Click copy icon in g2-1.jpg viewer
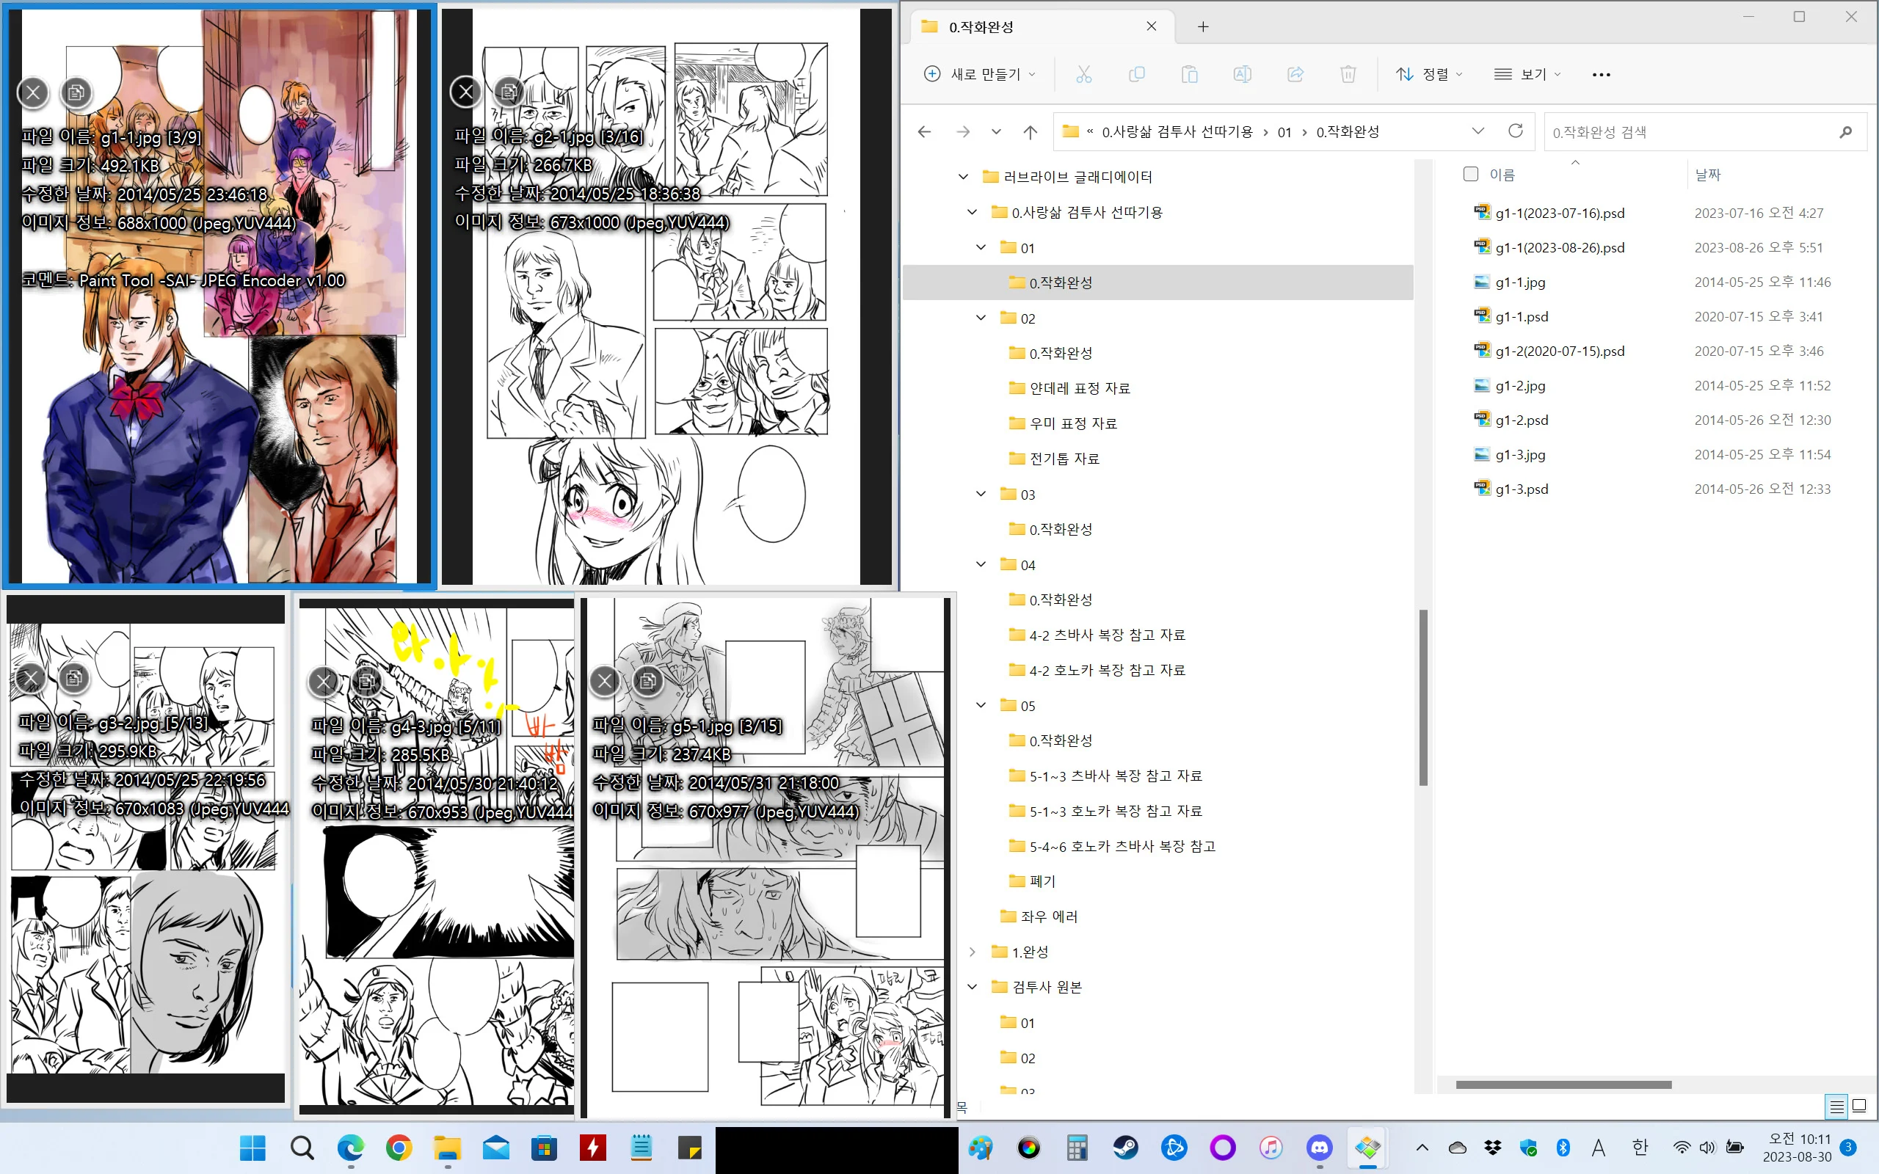The image size is (1879, 1174). click(x=509, y=92)
